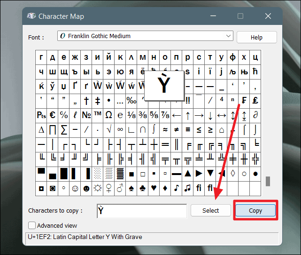Select the black diamond suit ♦ character
Screen dimensions: 301x255
tap(165, 189)
